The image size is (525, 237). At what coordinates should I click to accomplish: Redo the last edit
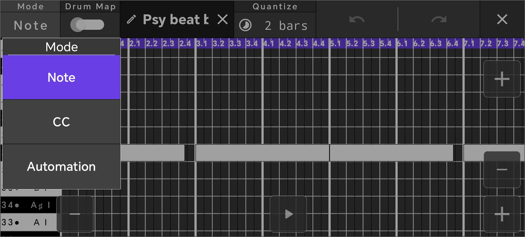pos(439,19)
